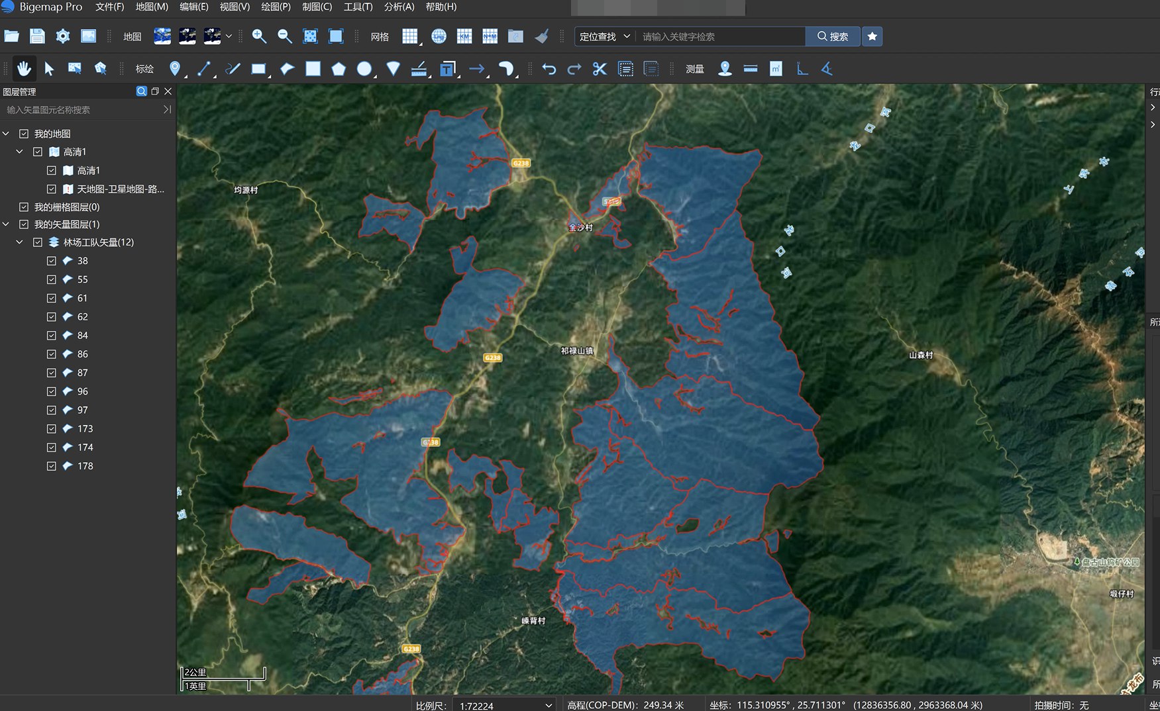The height and width of the screenshot is (711, 1160).
Task: Click the placemark pin drawing tool
Action: [175, 69]
